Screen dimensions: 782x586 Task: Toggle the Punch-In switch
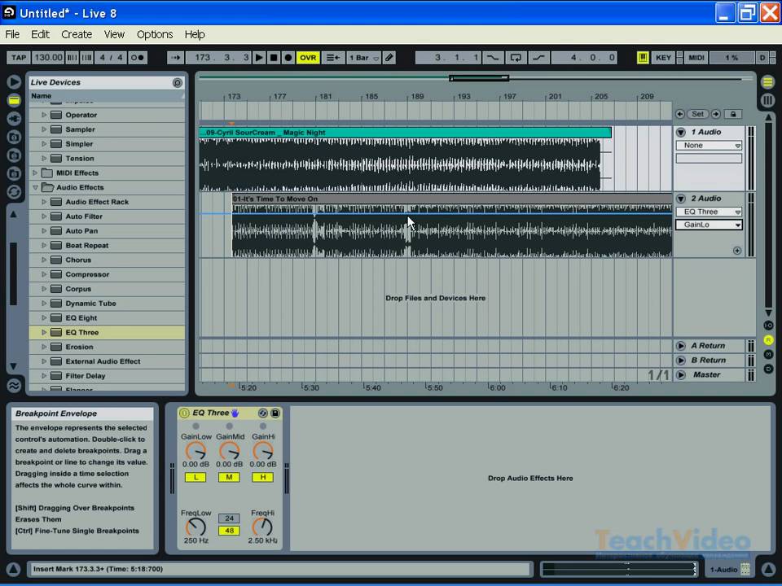493,58
